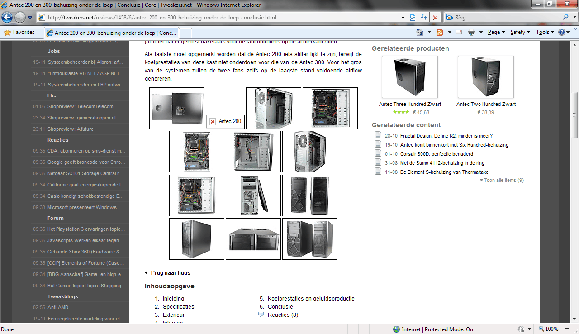Expand Toon alle items (9)
This screenshot has width=579, height=334.
click(502, 180)
